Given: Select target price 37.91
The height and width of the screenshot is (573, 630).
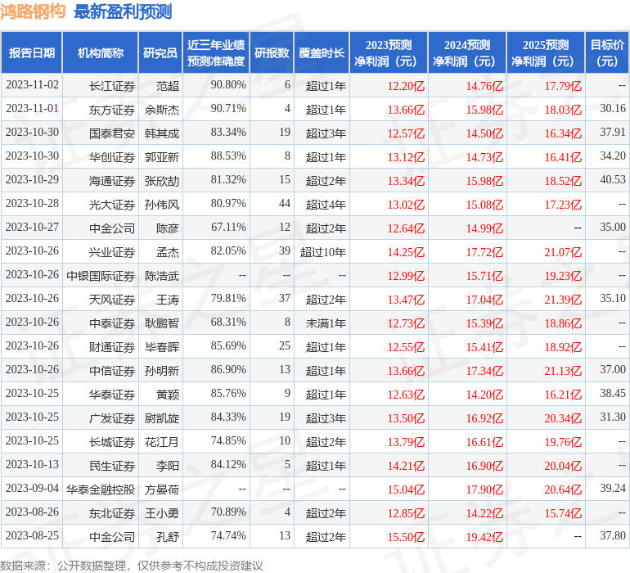Looking at the screenshot, I should click(613, 133).
